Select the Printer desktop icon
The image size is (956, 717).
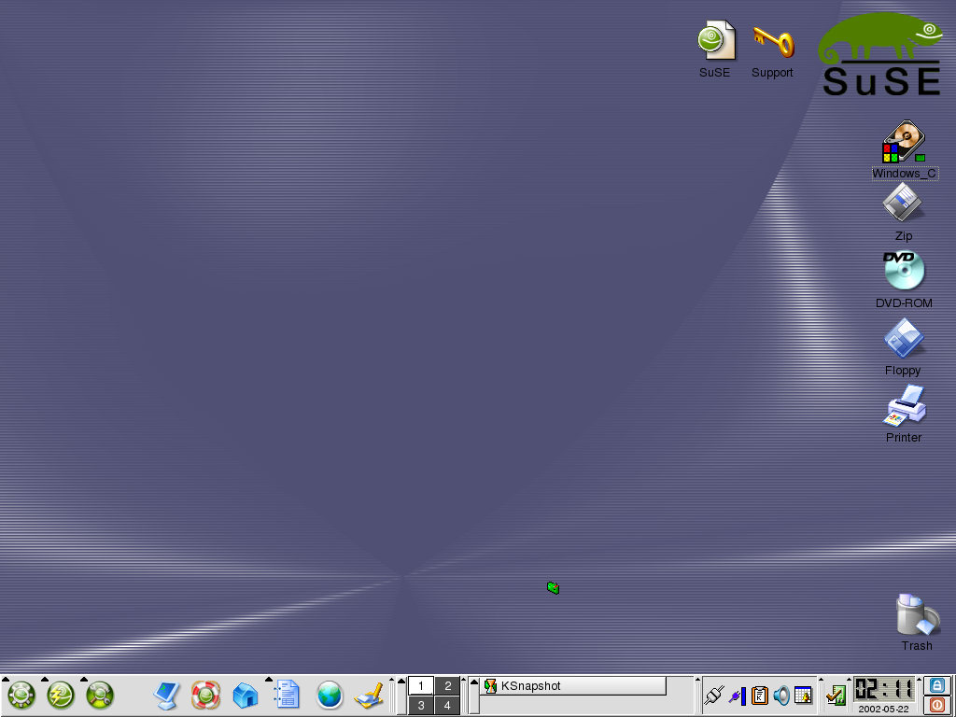(904, 414)
